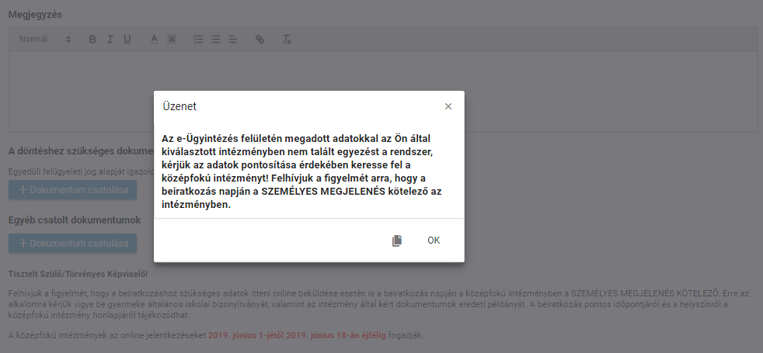Insert a bullet list in the editor
Image resolution: width=763 pixels, height=353 pixels.
point(215,40)
